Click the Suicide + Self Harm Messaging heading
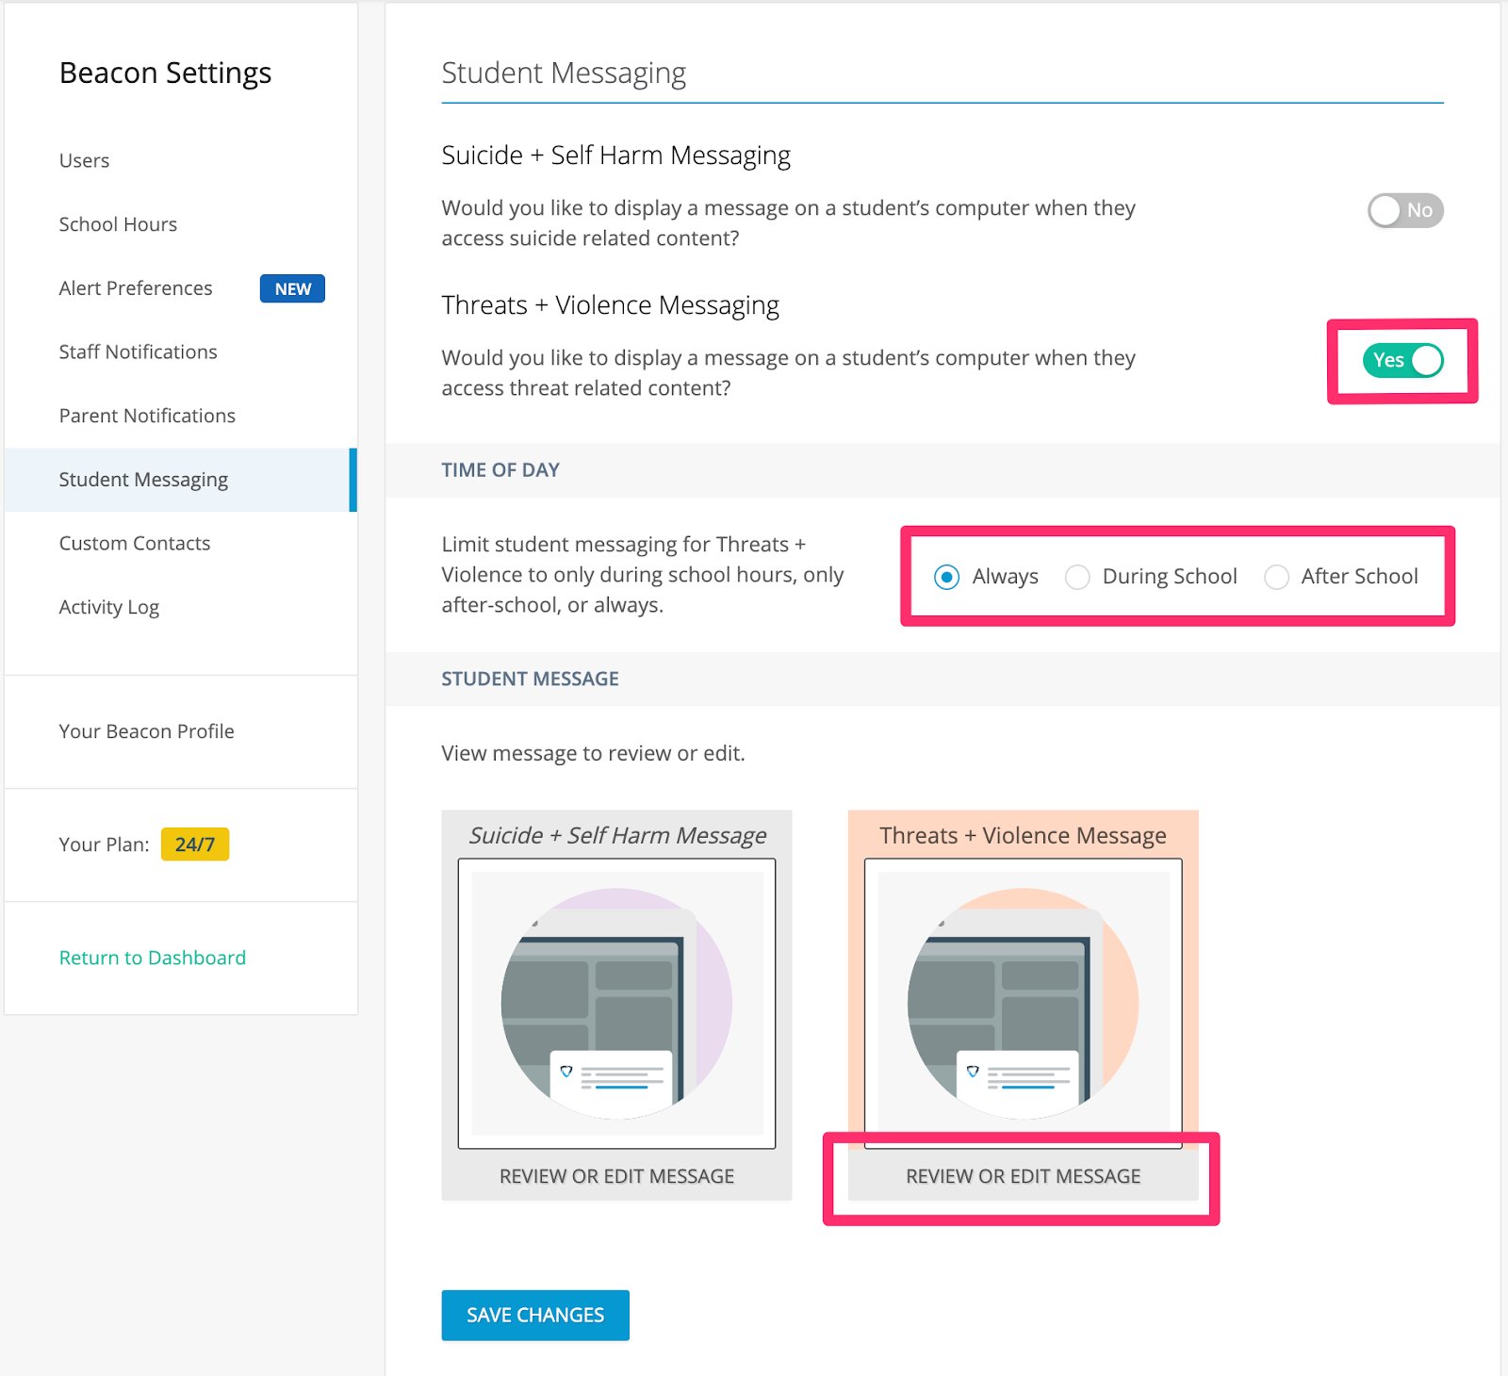This screenshot has width=1508, height=1376. point(615,156)
